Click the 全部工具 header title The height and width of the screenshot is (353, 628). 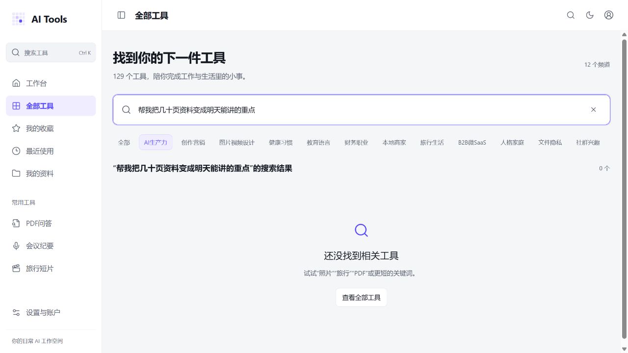pos(152,16)
